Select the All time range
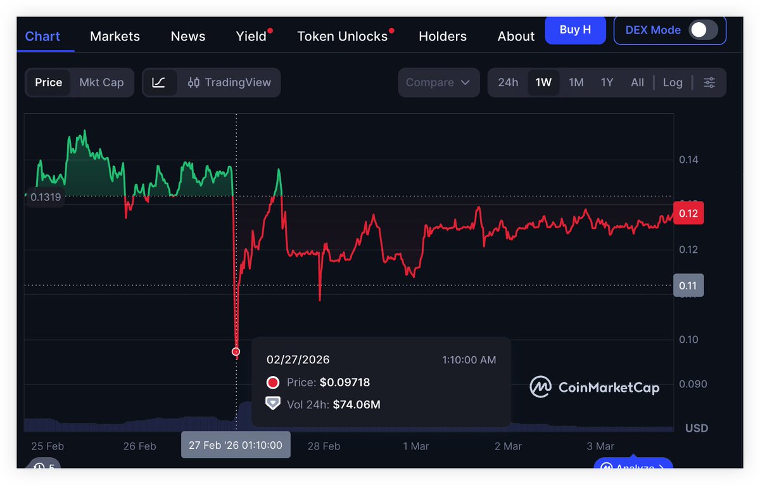 pos(637,82)
